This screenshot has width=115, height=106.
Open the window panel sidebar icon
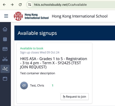click(5, 79)
